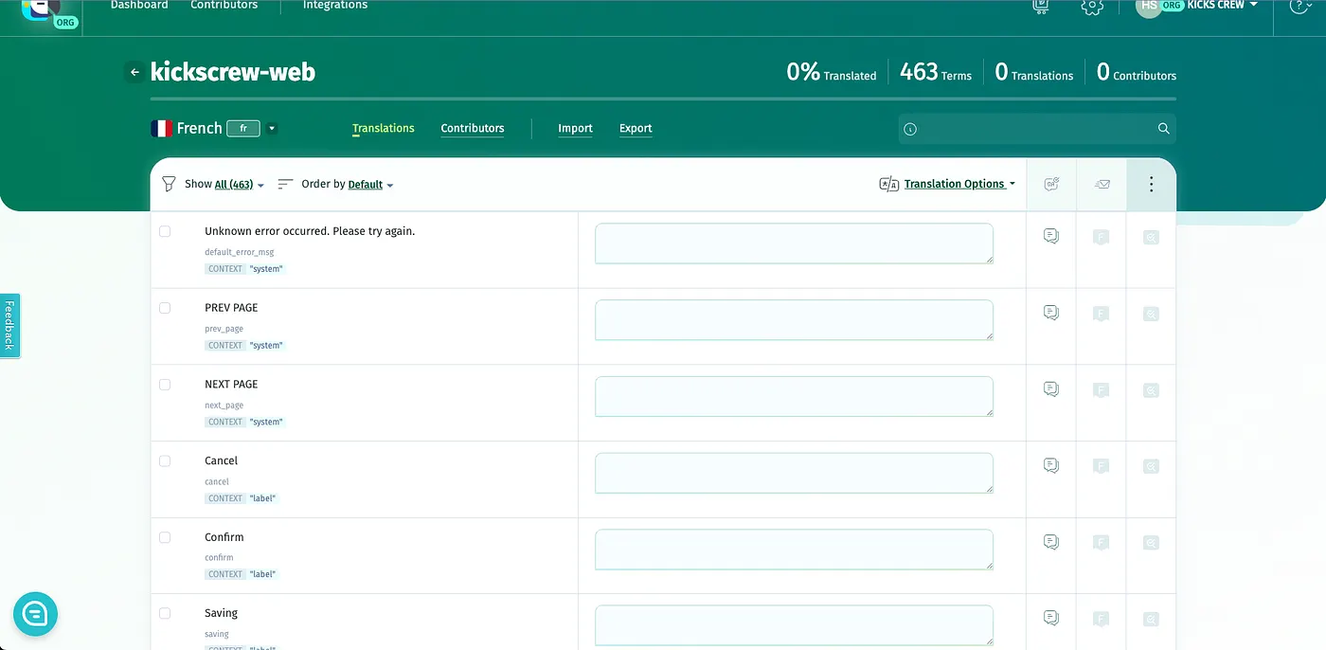Click the send envelope icon in toolbar

click(x=1102, y=184)
